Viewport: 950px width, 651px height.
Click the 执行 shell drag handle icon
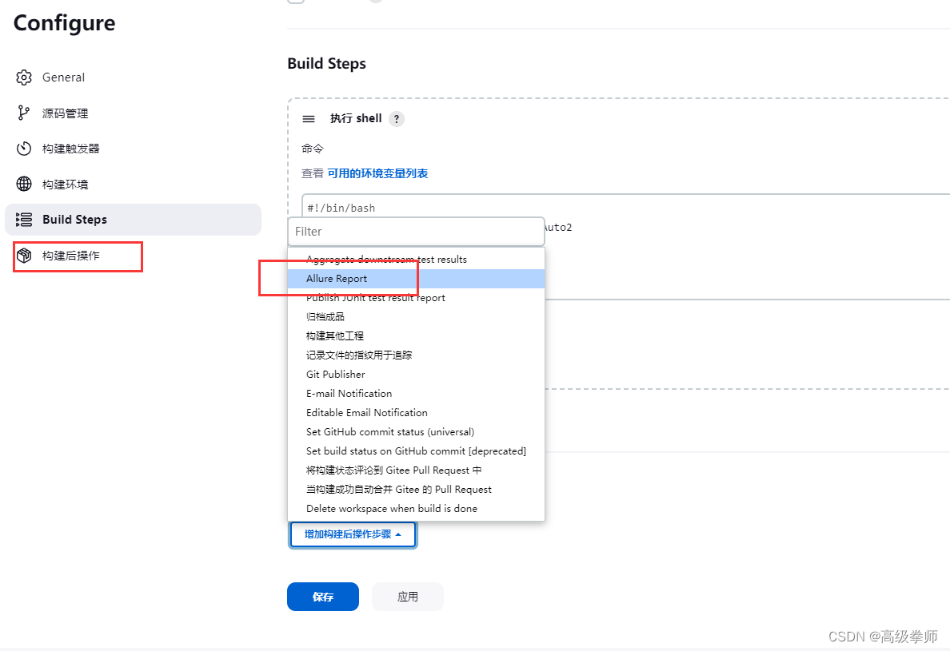click(309, 119)
